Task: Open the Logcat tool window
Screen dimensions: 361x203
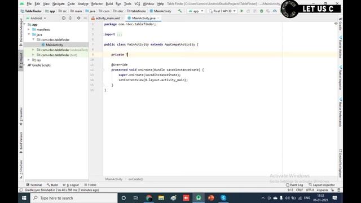Action: (x=71, y=185)
